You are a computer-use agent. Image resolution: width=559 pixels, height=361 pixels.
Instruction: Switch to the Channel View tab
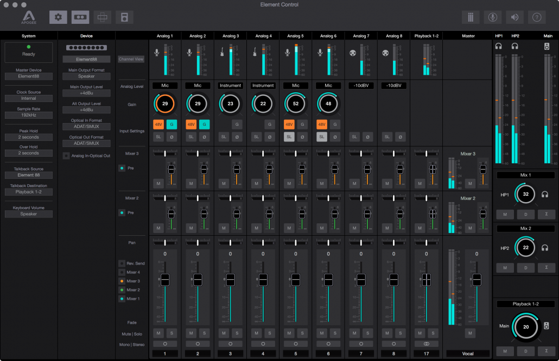click(130, 60)
